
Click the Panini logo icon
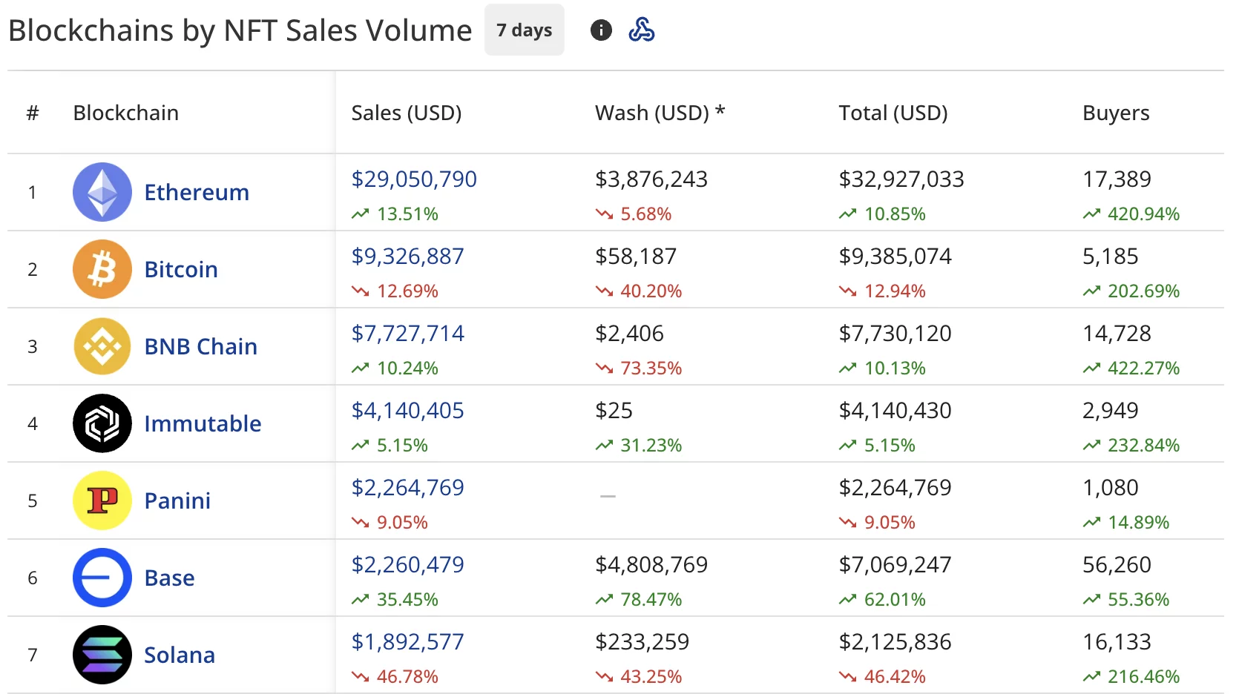(x=102, y=500)
